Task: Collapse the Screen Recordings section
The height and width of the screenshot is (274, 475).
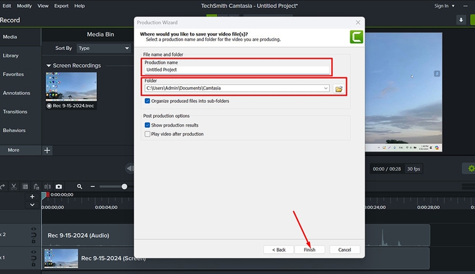Action: [49, 65]
